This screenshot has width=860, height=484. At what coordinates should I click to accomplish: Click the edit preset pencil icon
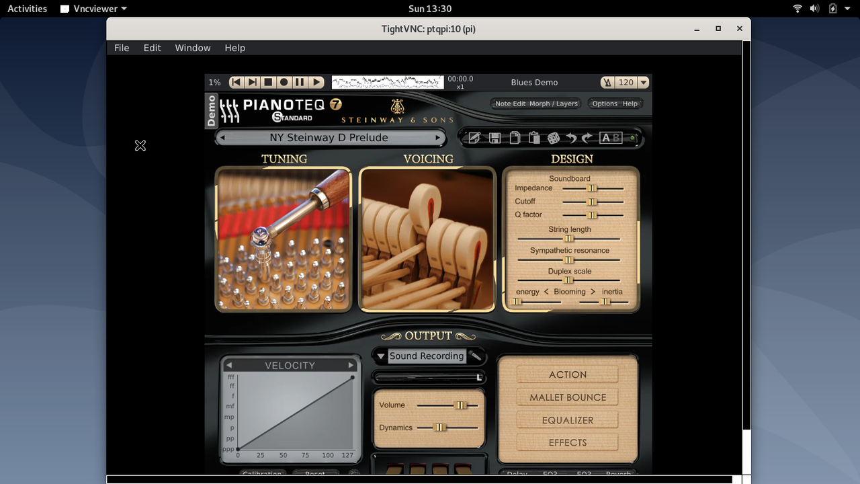[x=474, y=138]
